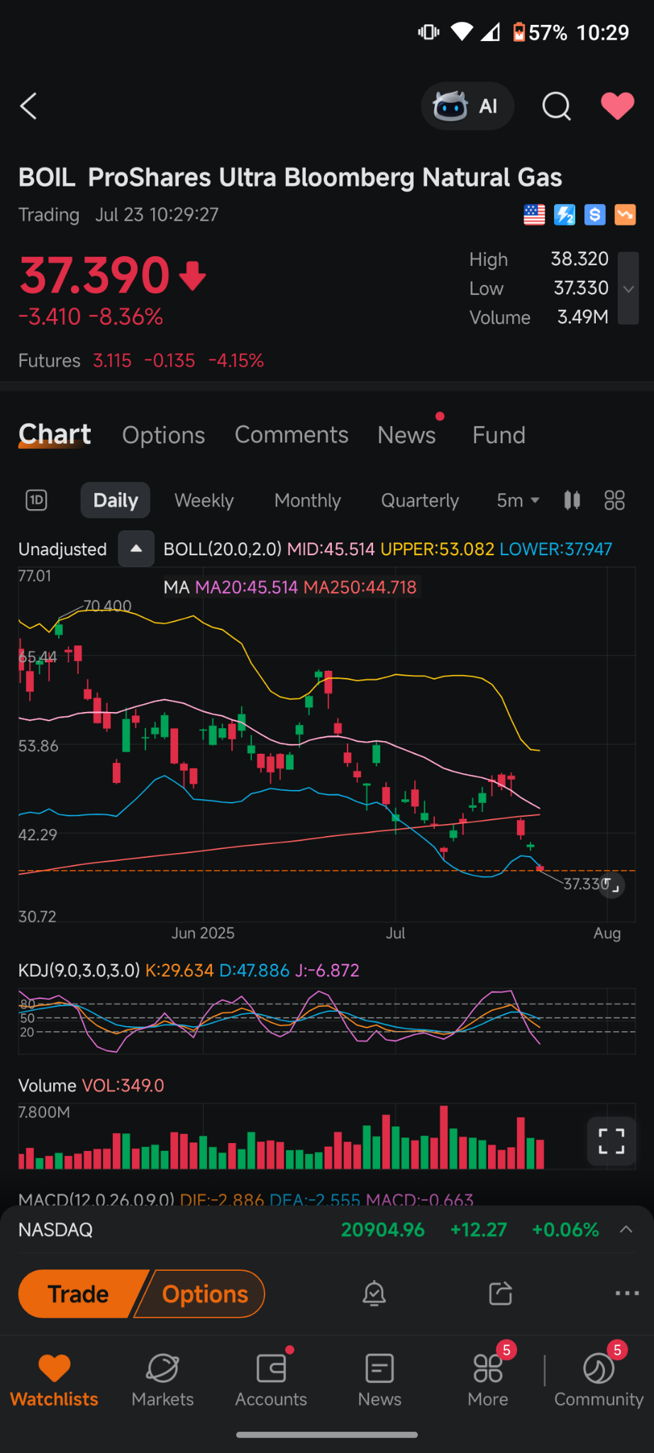Collapse the indicator legend arrow
Viewport: 654px width, 1453px height.
click(x=136, y=549)
